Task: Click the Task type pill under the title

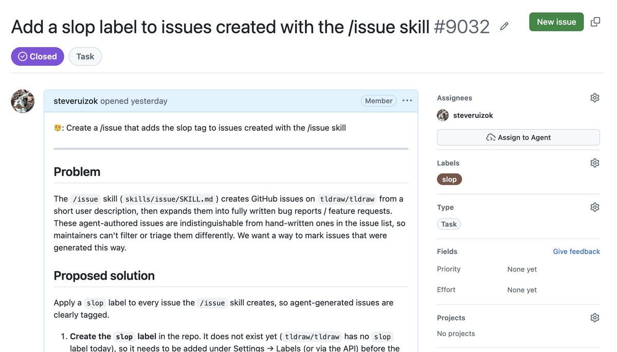Action: click(85, 56)
